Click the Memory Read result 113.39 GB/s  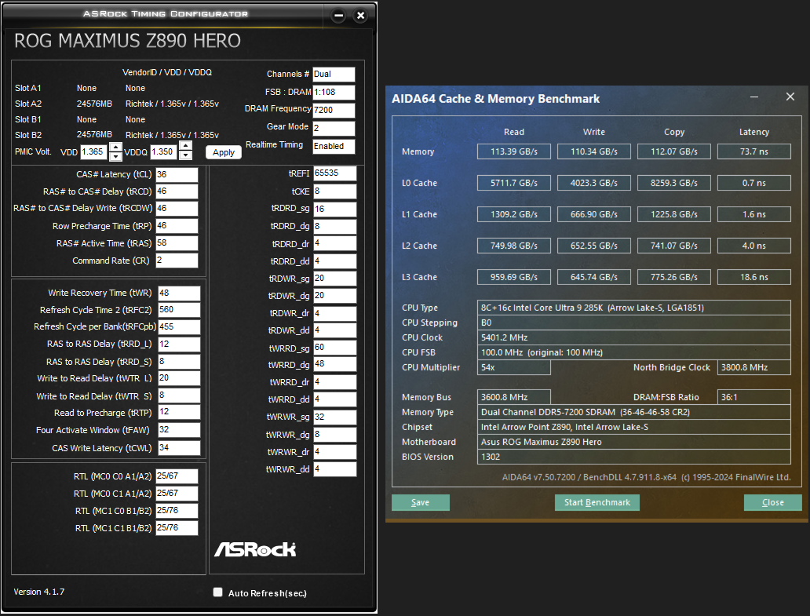514,151
